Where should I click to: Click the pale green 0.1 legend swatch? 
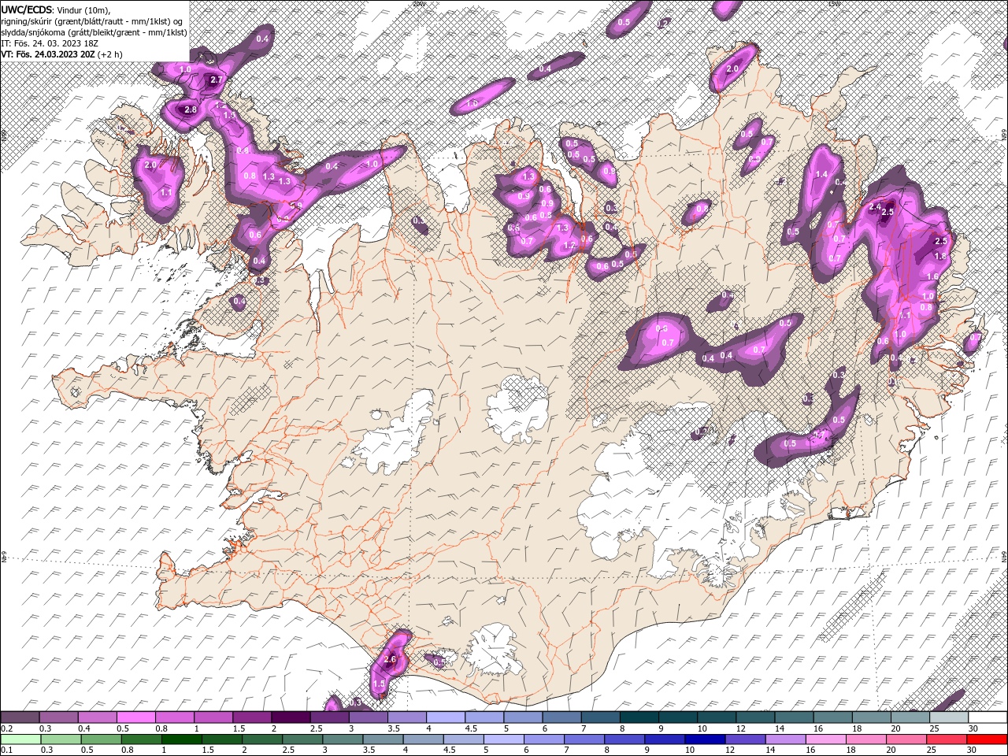pyautogui.click(x=20, y=739)
